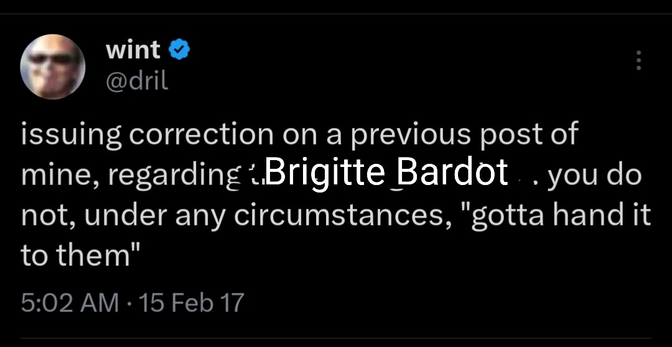Click the 5:02 AM timestamp
This screenshot has height=347, width=672.
point(70,303)
